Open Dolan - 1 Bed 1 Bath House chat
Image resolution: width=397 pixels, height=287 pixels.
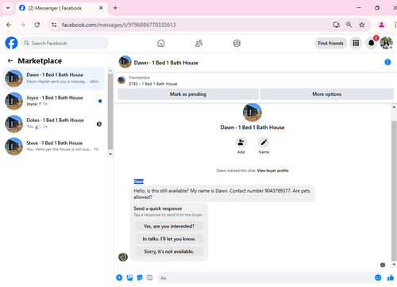click(54, 124)
